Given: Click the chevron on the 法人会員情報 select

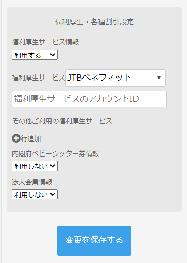Looking at the screenshot, I should [53, 194].
